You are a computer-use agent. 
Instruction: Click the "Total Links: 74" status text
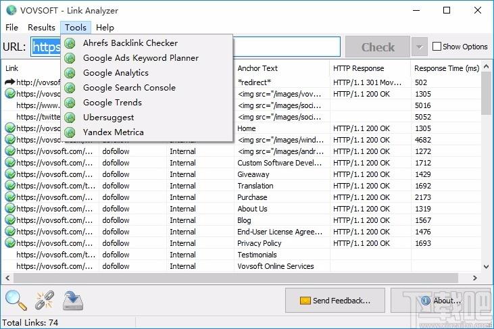pos(30,323)
